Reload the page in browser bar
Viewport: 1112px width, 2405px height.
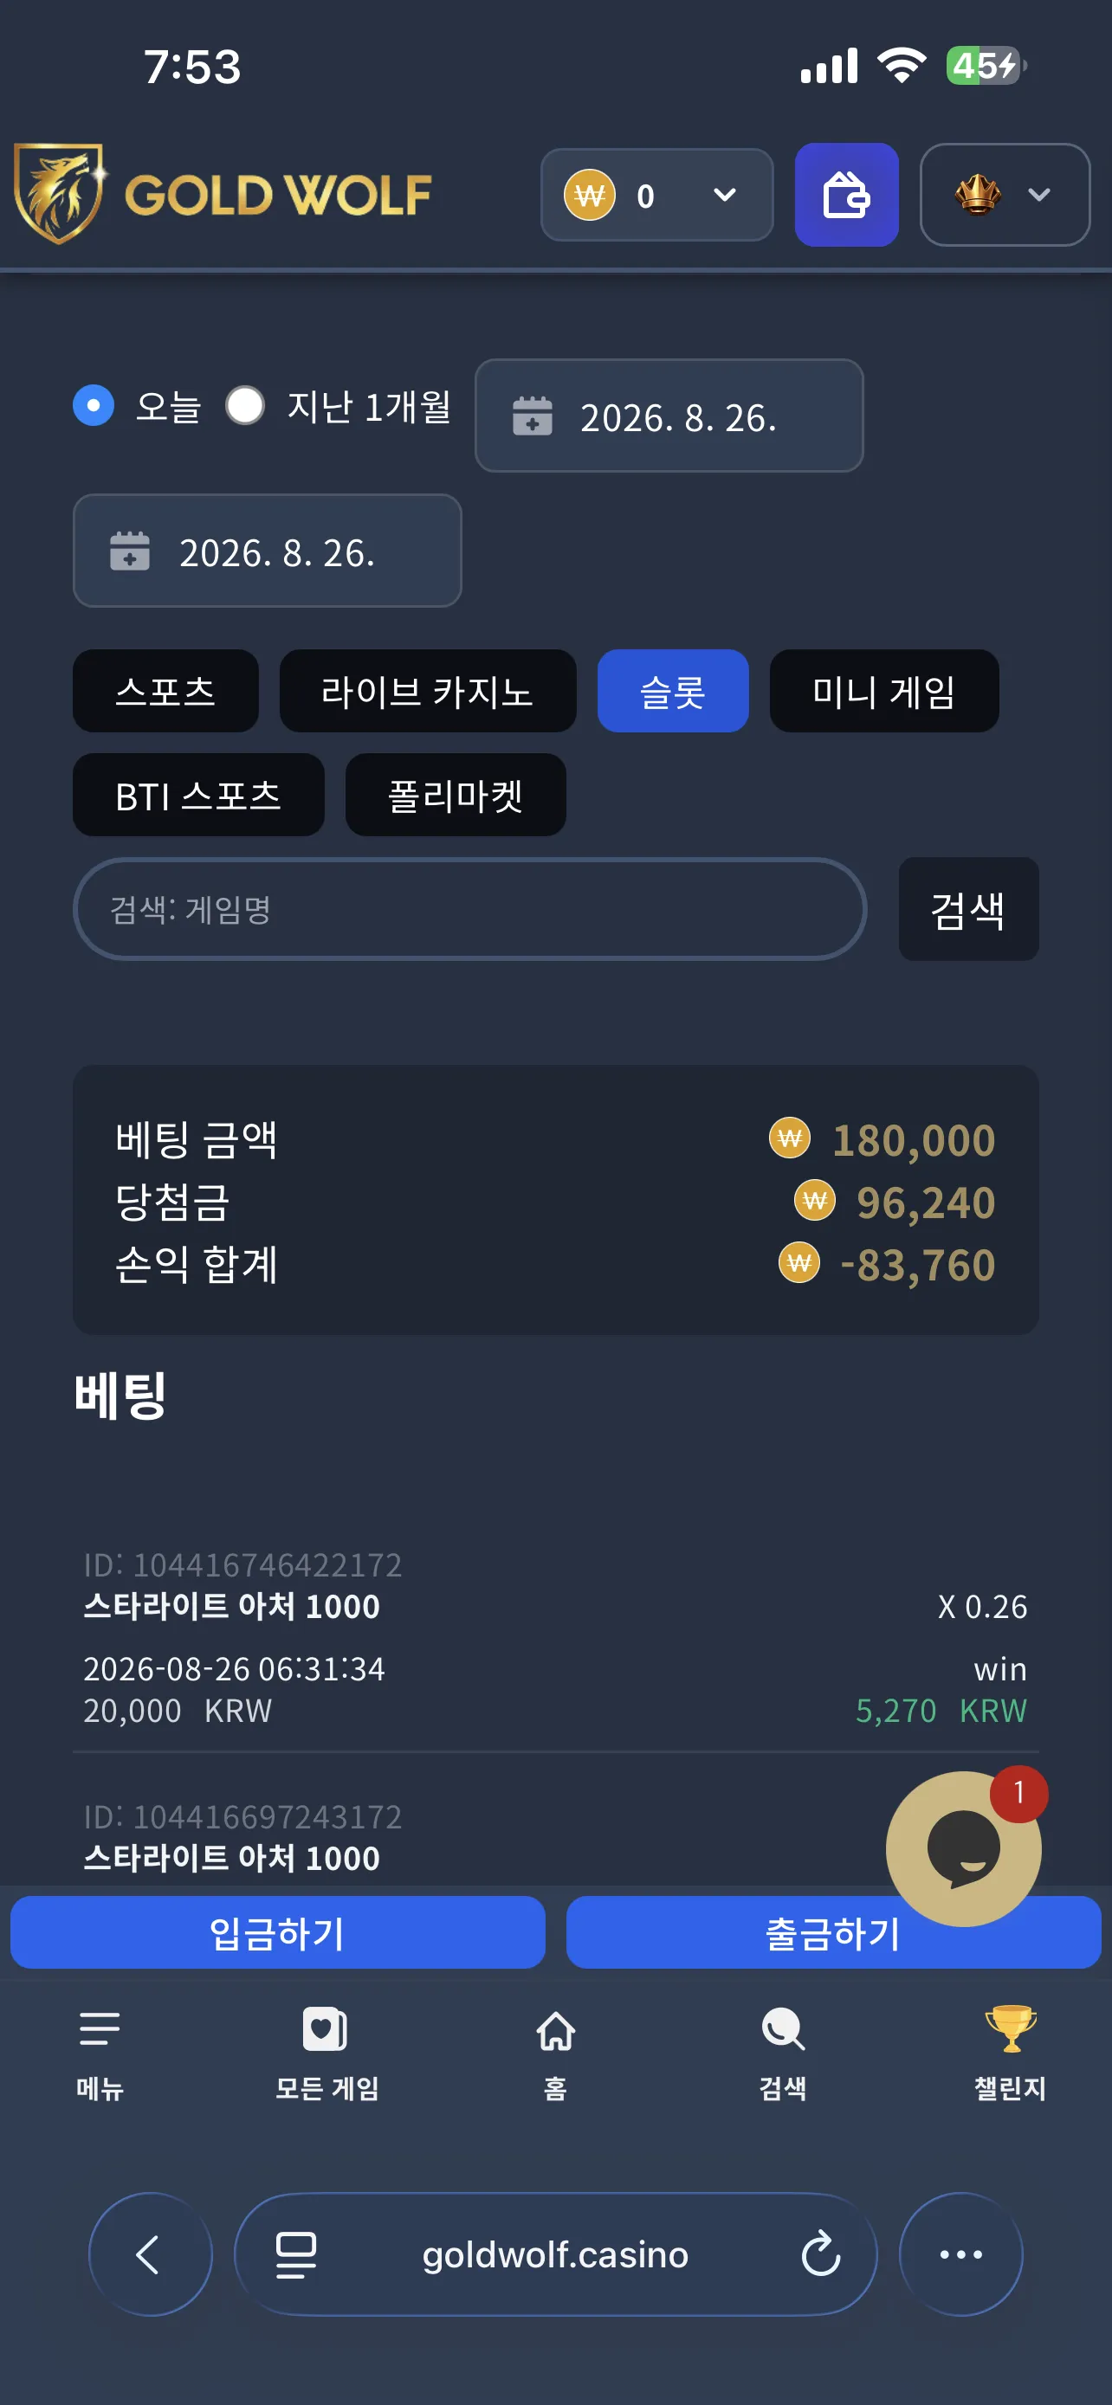click(821, 2253)
